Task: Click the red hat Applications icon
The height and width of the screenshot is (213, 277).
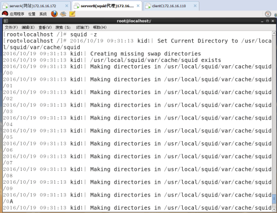Action: coord(5,14)
